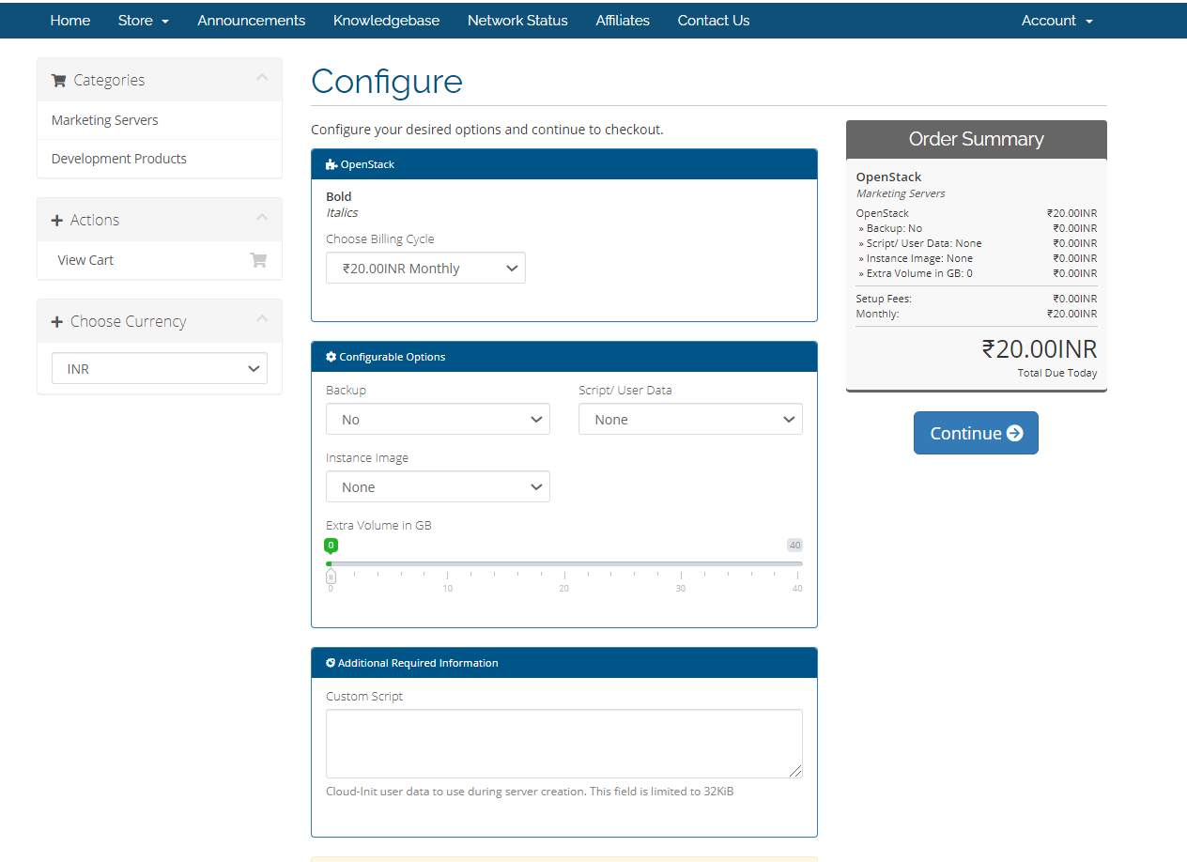
Task: Select Development Products category
Action: pos(160,159)
